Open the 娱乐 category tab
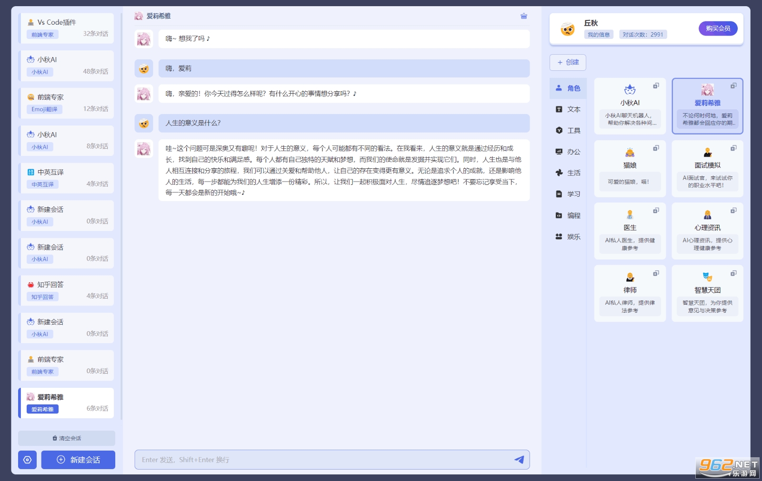 [568, 237]
